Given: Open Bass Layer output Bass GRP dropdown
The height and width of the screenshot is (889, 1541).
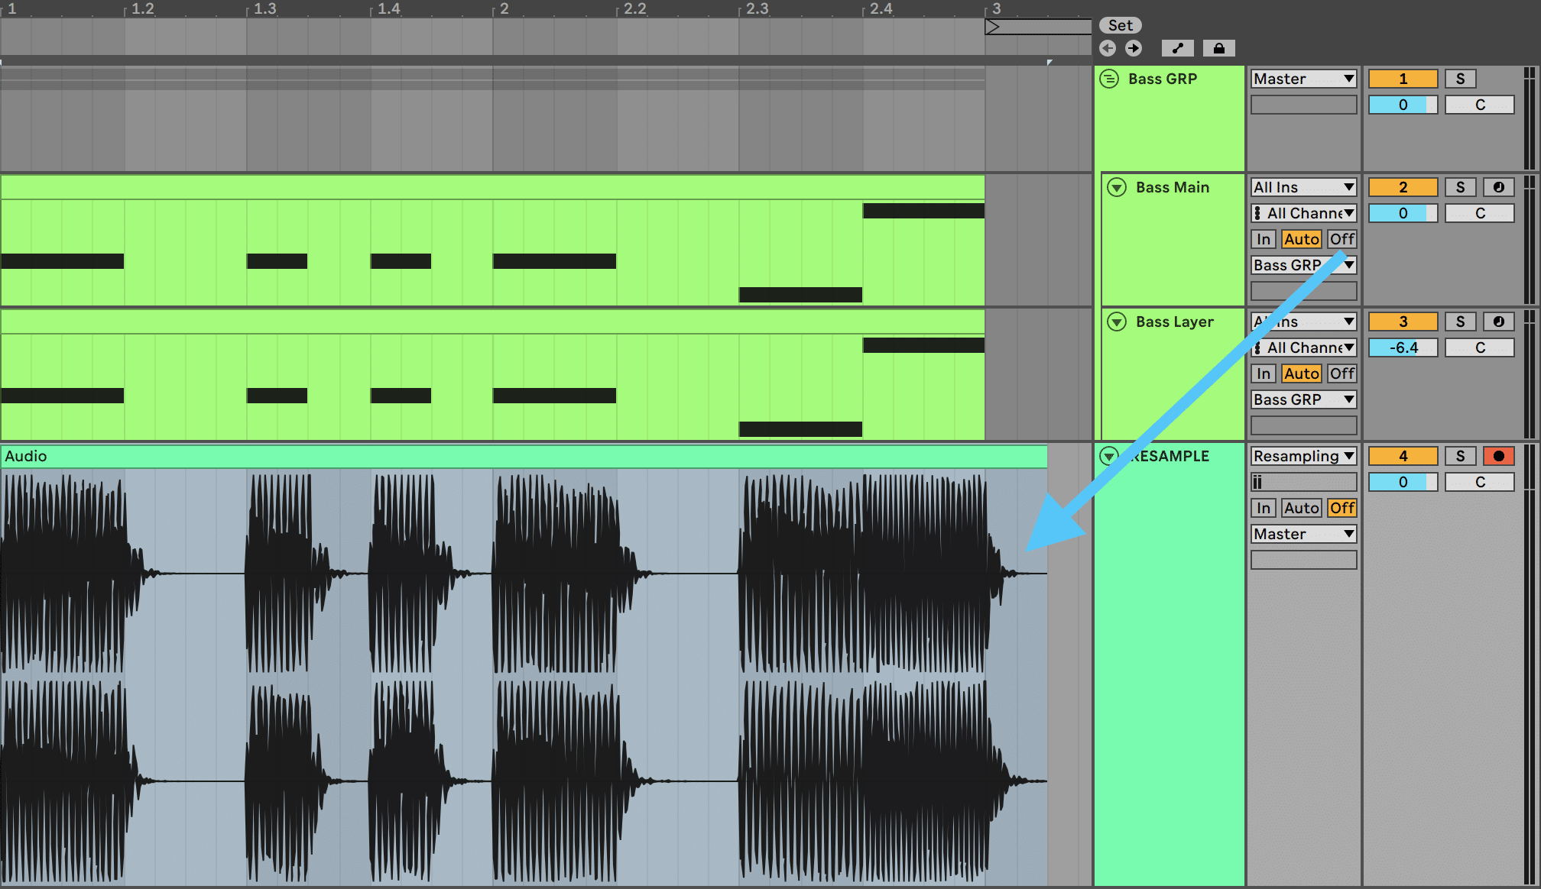Looking at the screenshot, I should click(1304, 399).
